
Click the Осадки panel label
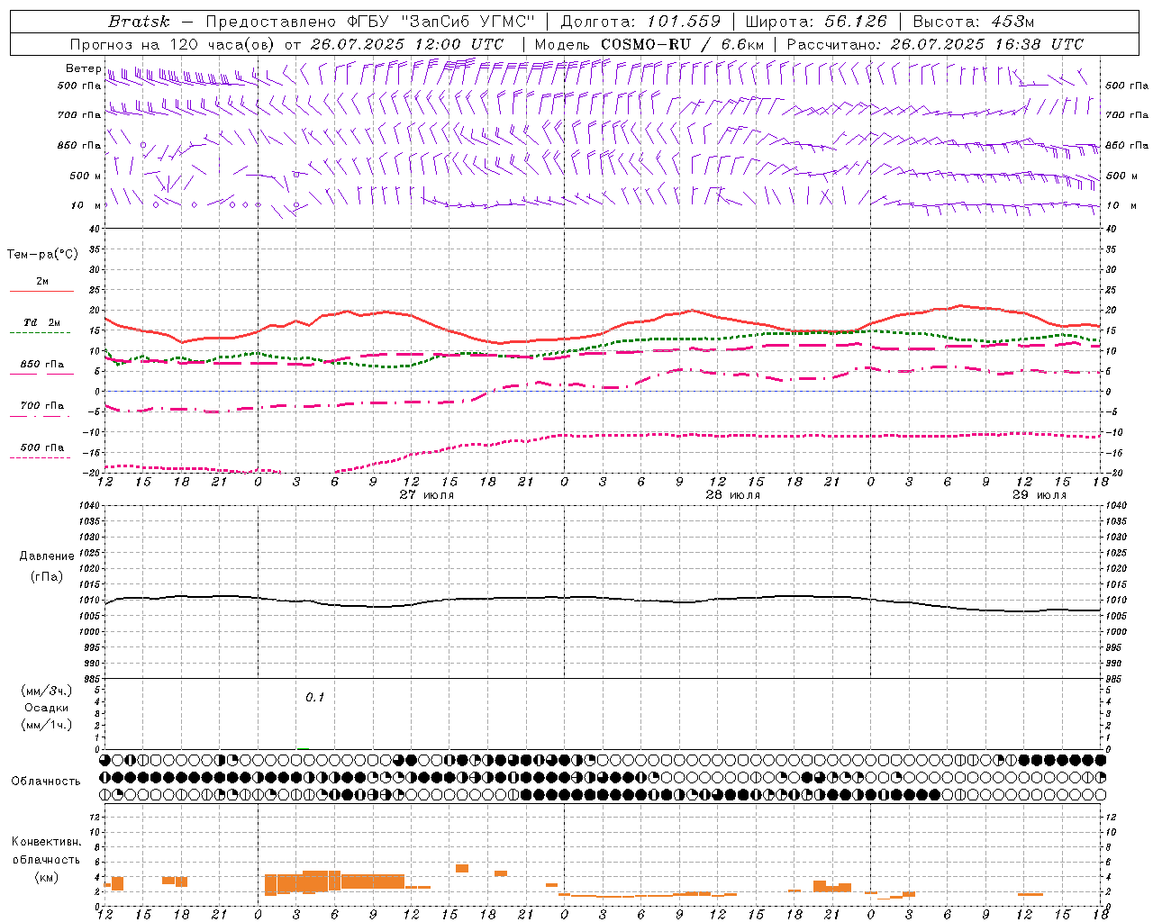47,708
